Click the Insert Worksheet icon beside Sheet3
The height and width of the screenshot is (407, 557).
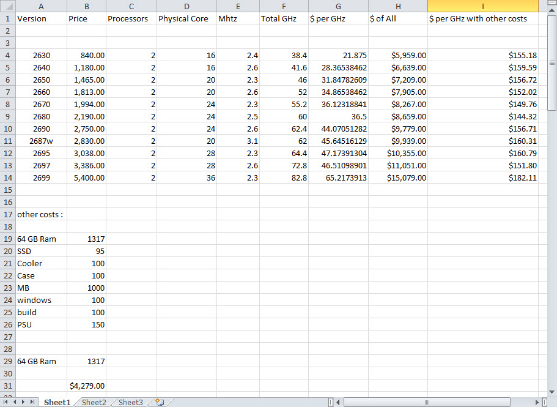tap(160, 402)
